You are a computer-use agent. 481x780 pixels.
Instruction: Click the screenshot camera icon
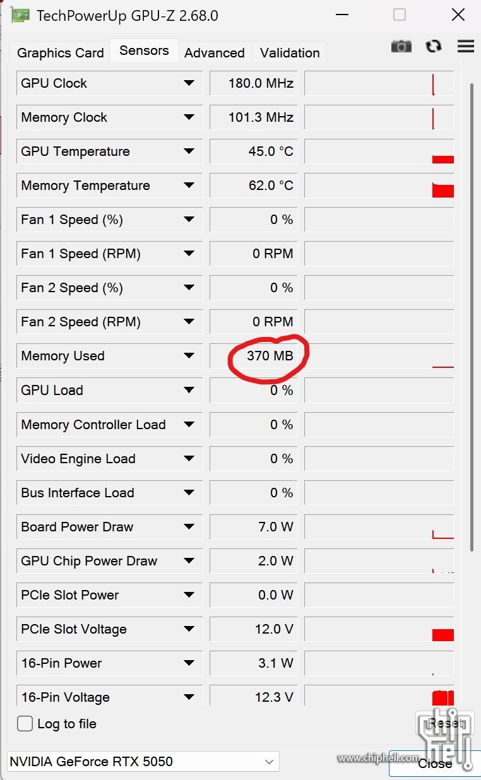point(401,46)
